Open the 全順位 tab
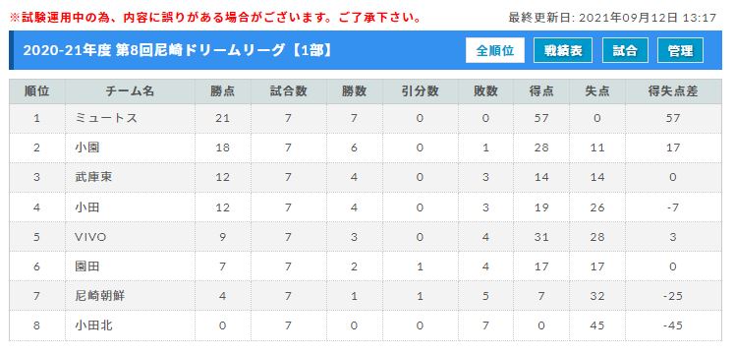735x354 pixels. [495, 50]
